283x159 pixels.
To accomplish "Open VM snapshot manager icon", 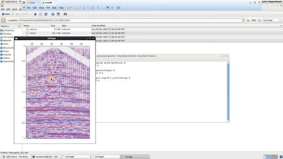I will (92, 8).
